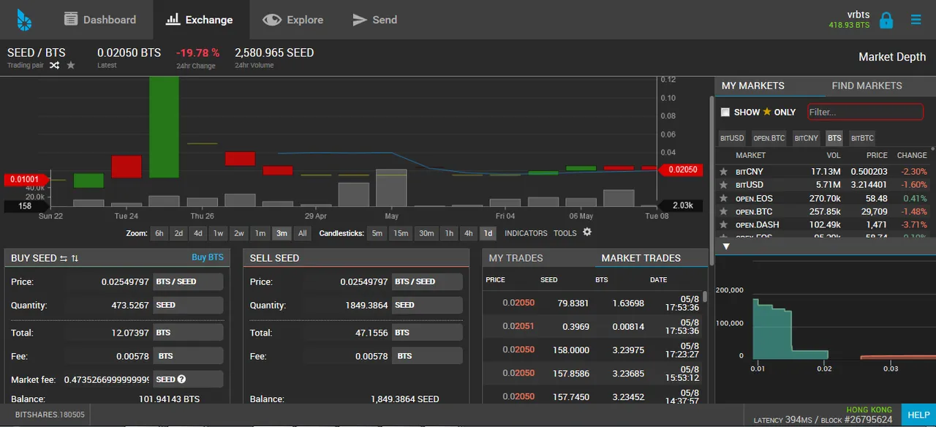Select the BTS base market tab
Viewport: 936px width, 427px height.
tap(834, 138)
